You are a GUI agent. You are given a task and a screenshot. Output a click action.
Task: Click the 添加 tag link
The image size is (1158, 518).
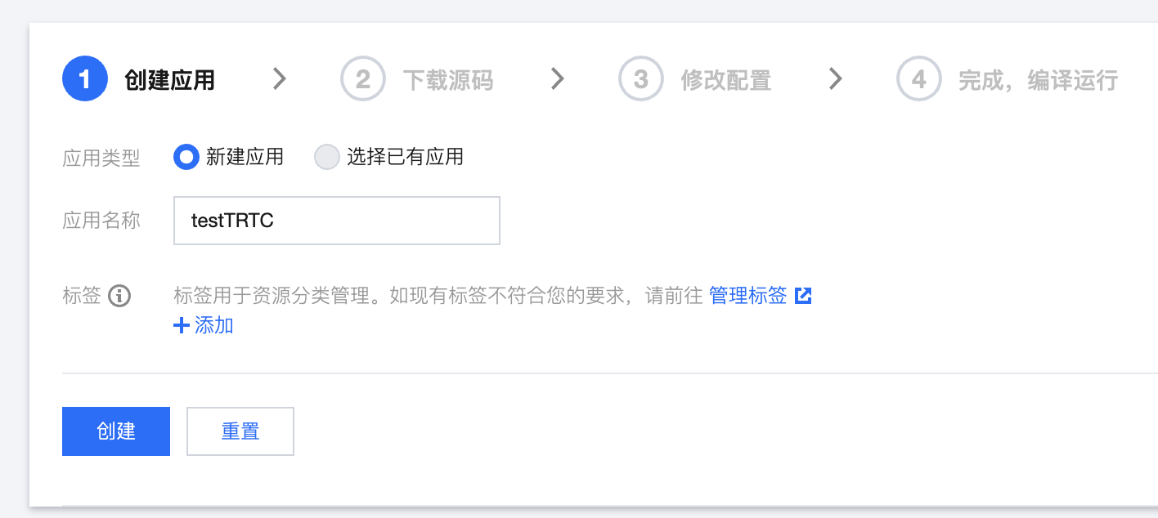(x=214, y=325)
